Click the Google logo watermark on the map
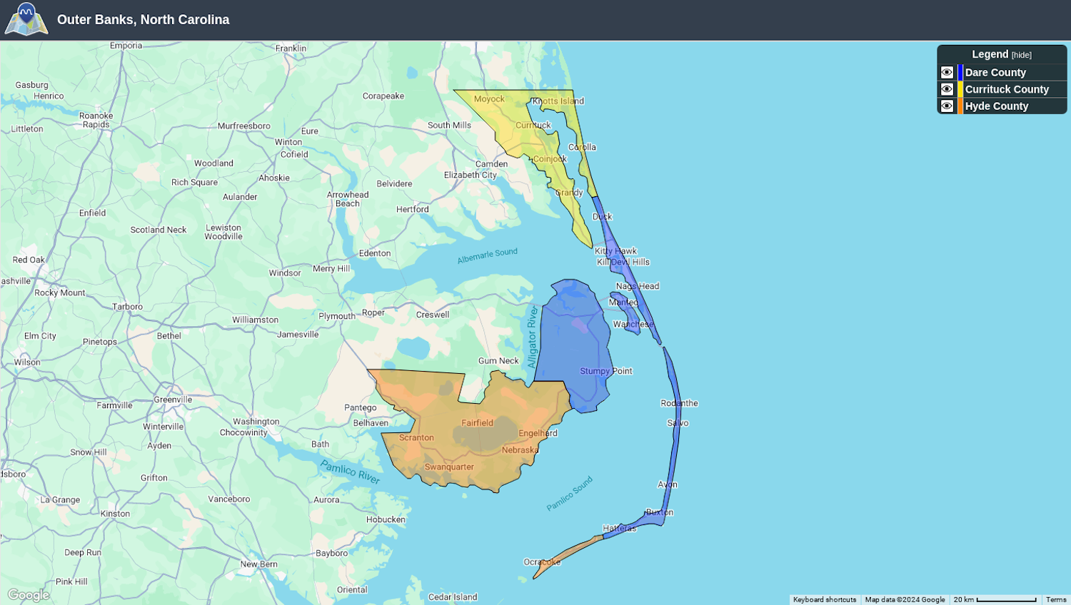1071x605 pixels. pyautogui.click(x=28, y=594)
